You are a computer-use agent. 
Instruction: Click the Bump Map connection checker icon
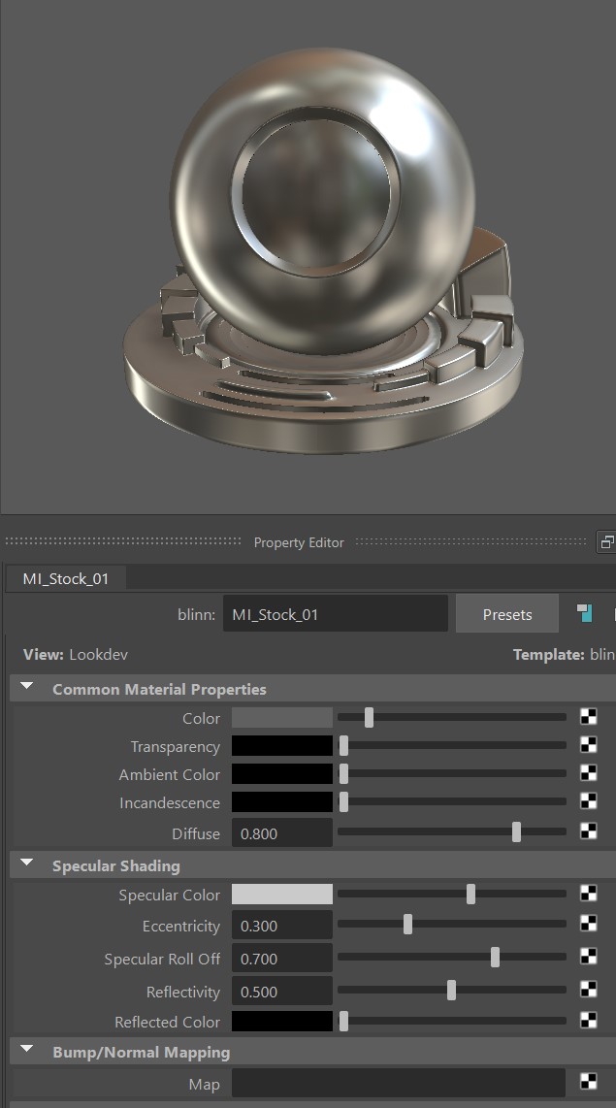[x=589, y=1082]
